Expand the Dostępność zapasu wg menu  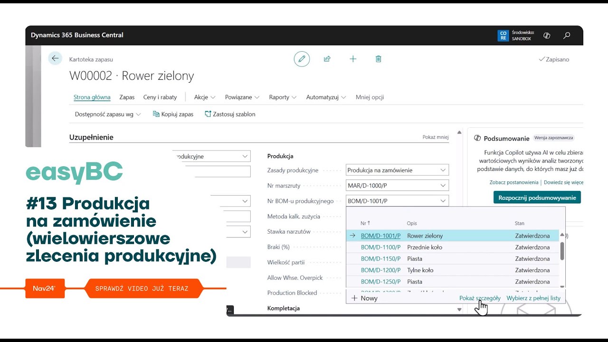[108, 114]
